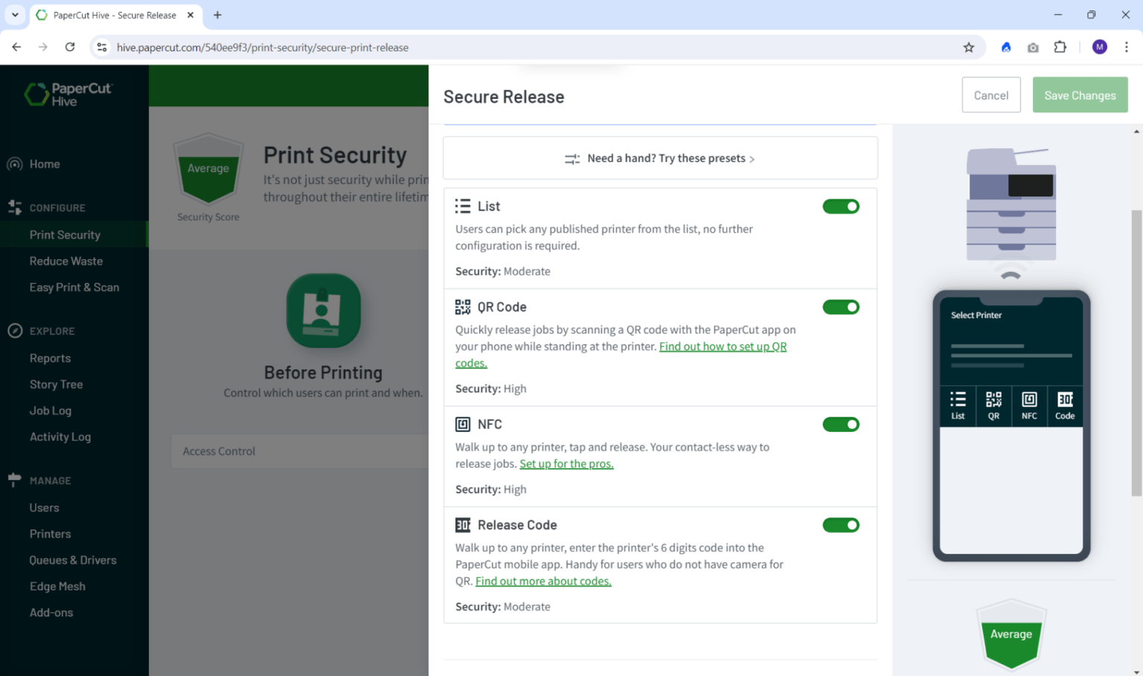Save the Secure Release changes
Viewport: 1143px width, 676px height.
[1080, 95]
